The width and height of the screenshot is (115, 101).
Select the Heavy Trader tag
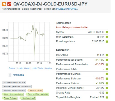35,90
